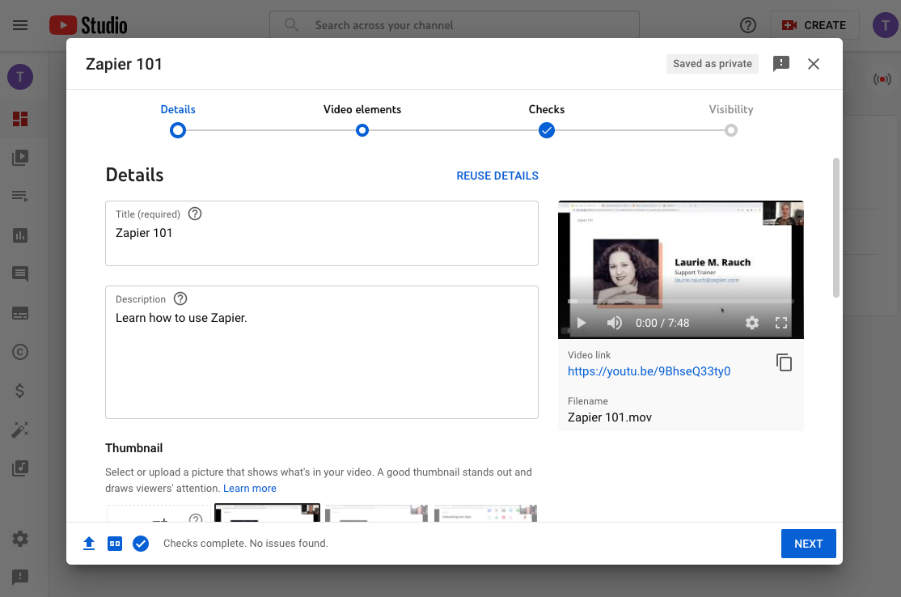Image resolution: width=901 pixels, height=597 pixels.
Task: Click into the Description text area
Action: tap(322, 352)
